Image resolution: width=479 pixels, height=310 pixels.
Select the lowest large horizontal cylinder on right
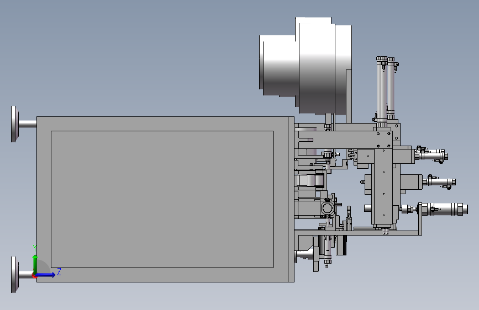[443, 209]
